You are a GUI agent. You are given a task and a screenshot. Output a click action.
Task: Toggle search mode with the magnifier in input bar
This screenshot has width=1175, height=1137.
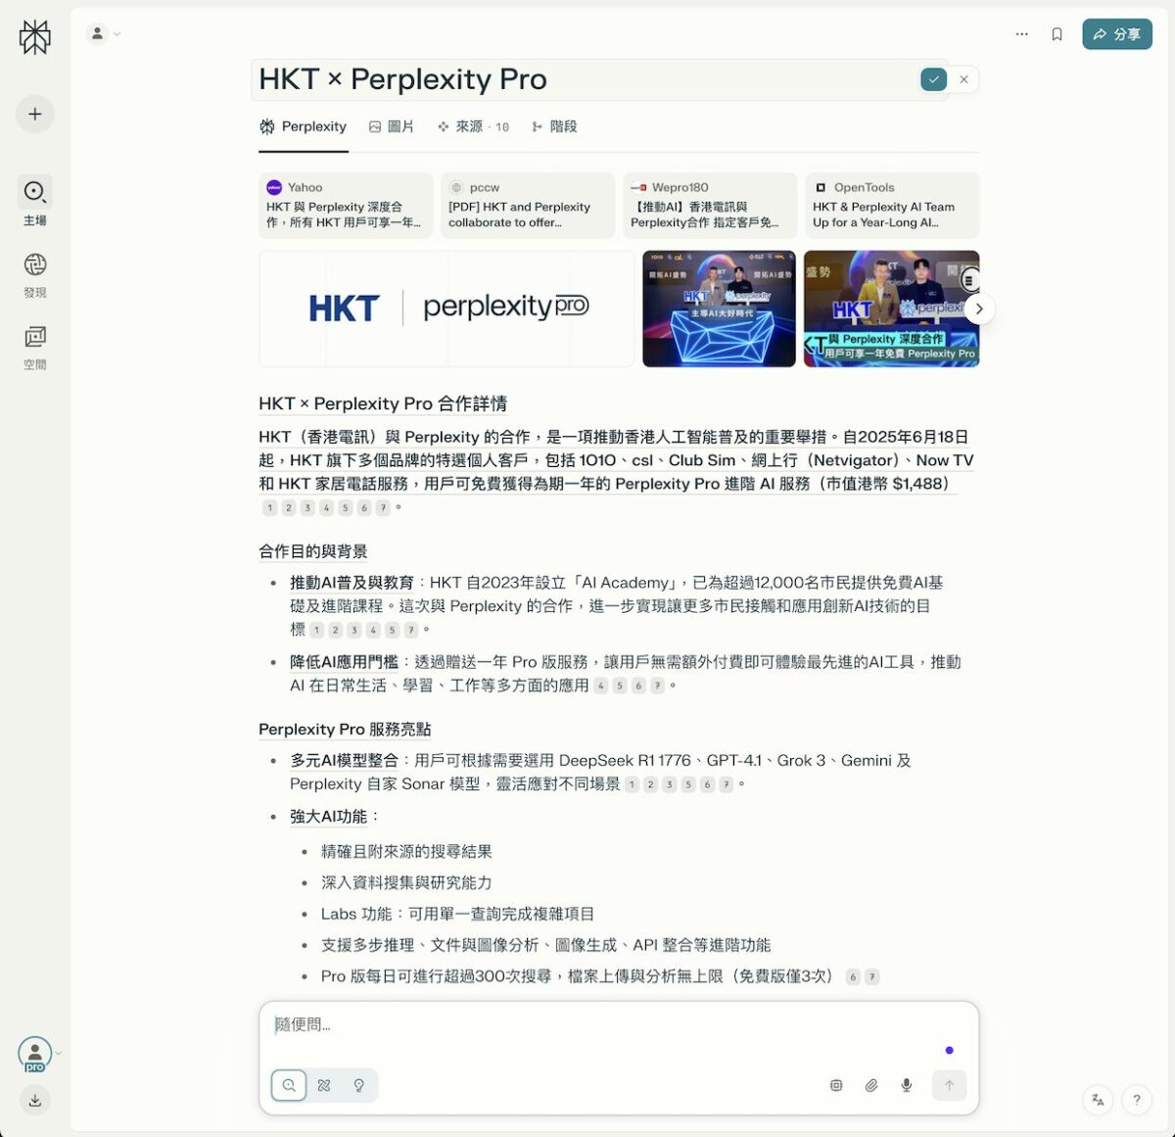(x=288, y=1085)
